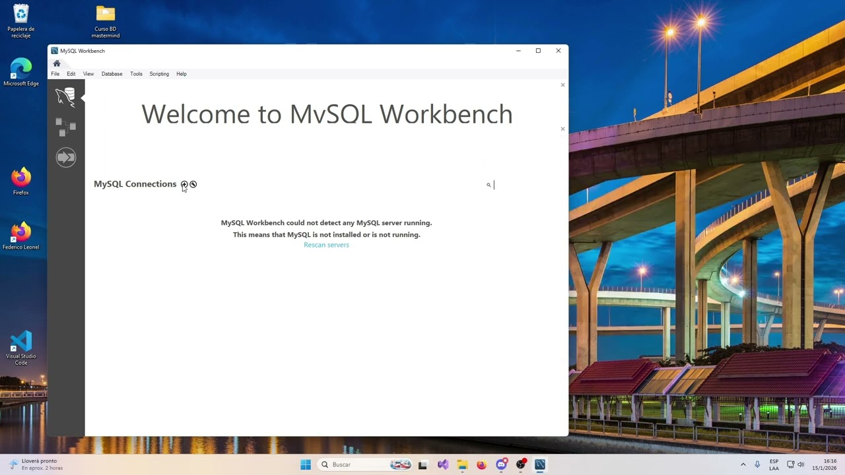Maximize the MySQL Workbench window
Image resolution: width=845 pixels, height=475 pixels.
point(538,51)
